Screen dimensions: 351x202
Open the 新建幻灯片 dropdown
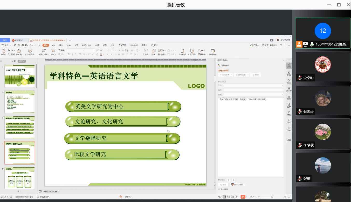(44, 55)
